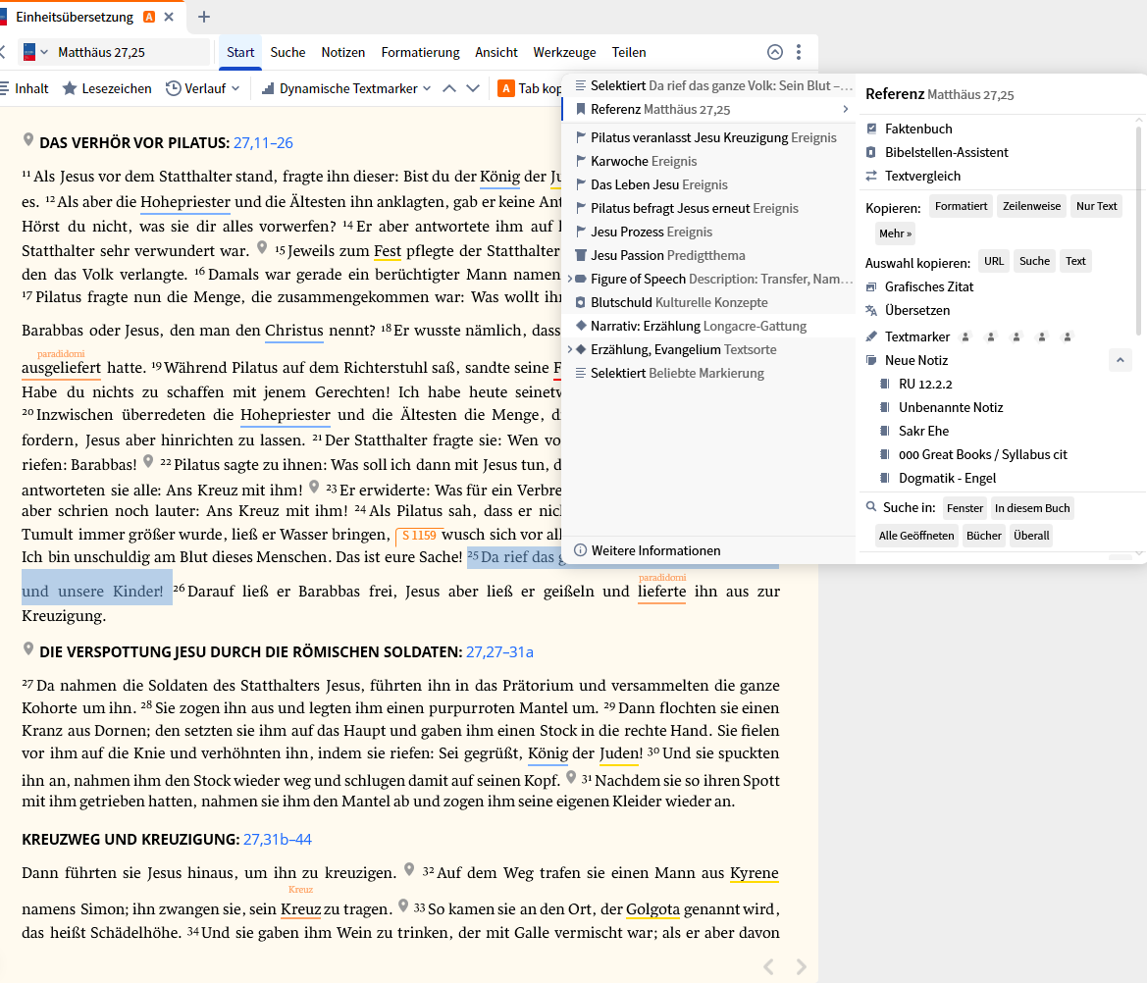Switch to the Notizen tab
The width and height of the screenshot is (1147, 983).
tap(343, 52)
